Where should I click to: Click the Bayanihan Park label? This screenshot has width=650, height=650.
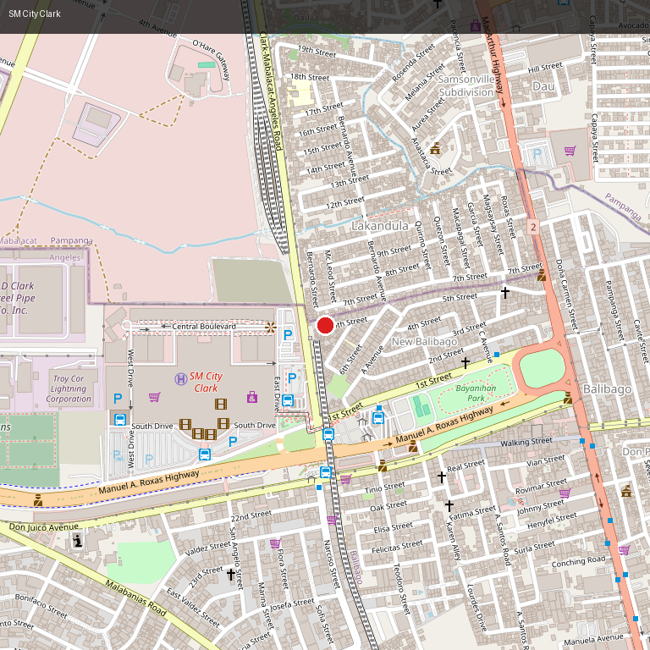(476, 393)
